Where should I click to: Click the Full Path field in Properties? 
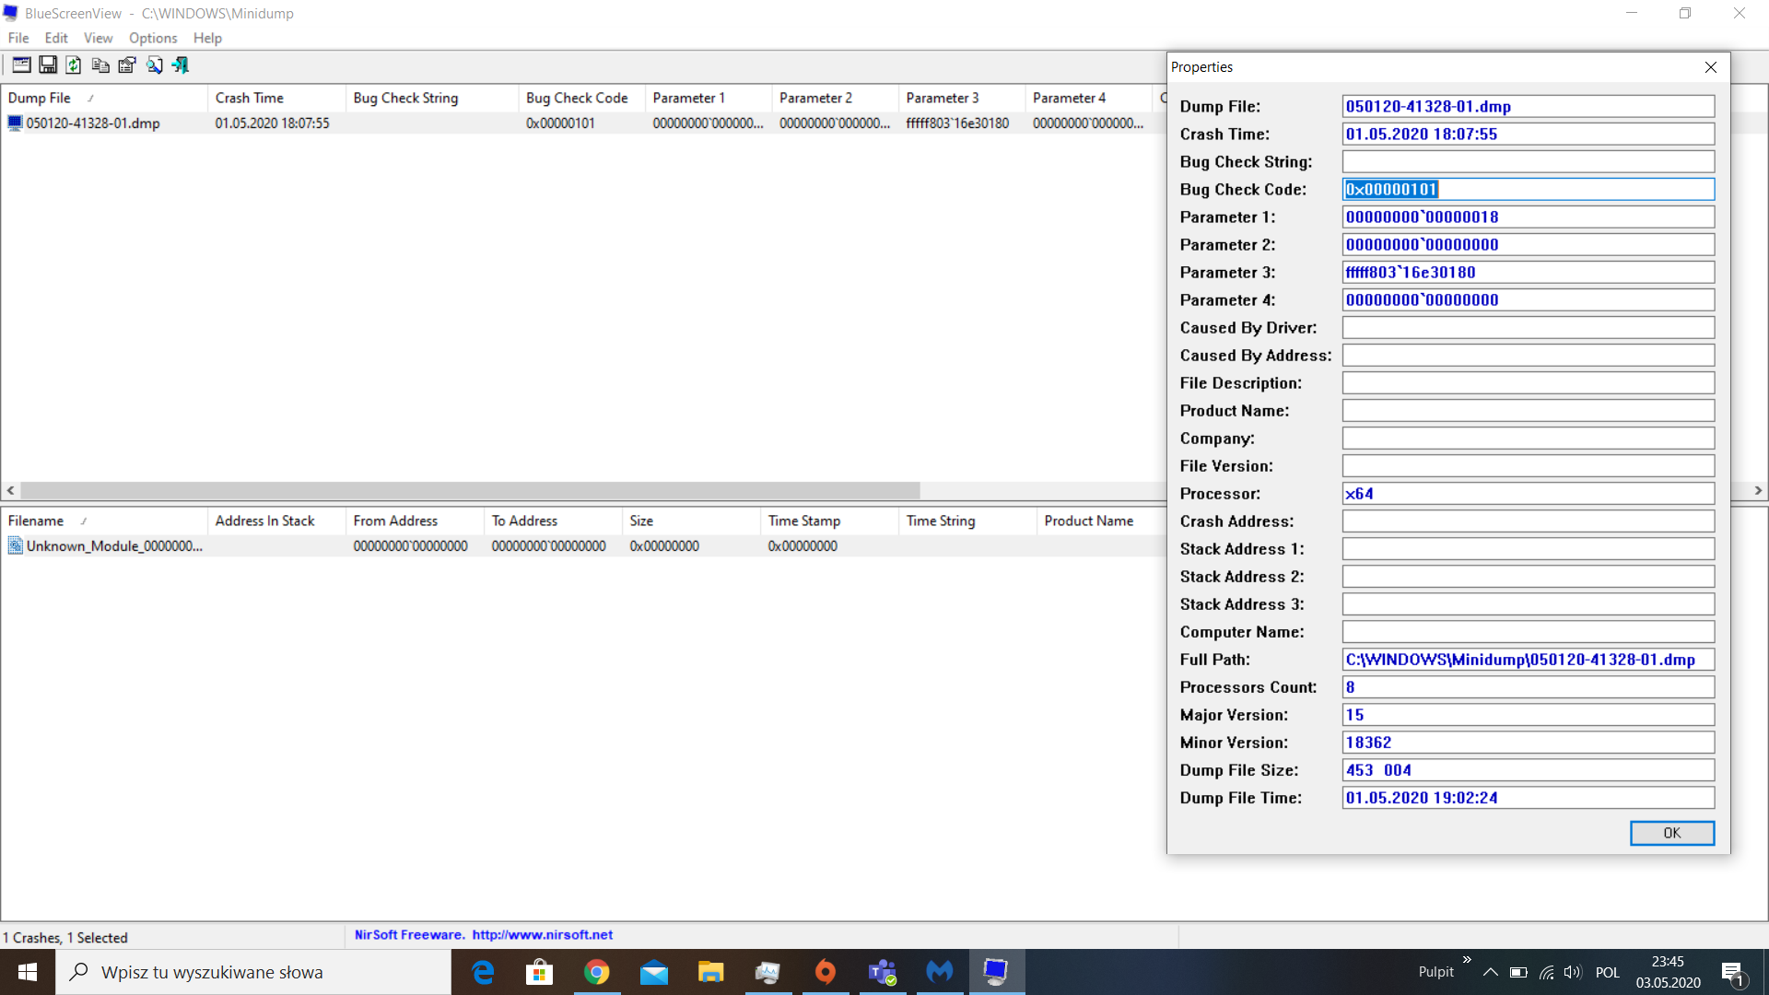click(x=1529, y=660)
